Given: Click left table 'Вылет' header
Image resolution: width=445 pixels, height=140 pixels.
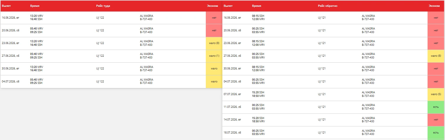Looking at the screenshot, I should [6, 6].
